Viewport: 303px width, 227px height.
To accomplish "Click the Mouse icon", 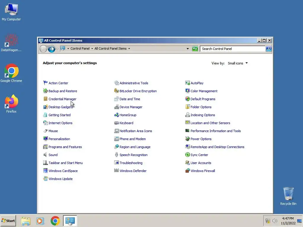I will [45, 131].
